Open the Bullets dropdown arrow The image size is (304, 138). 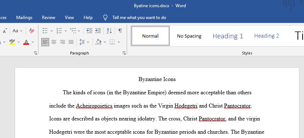pyautogui.click(x=52, y=31)
